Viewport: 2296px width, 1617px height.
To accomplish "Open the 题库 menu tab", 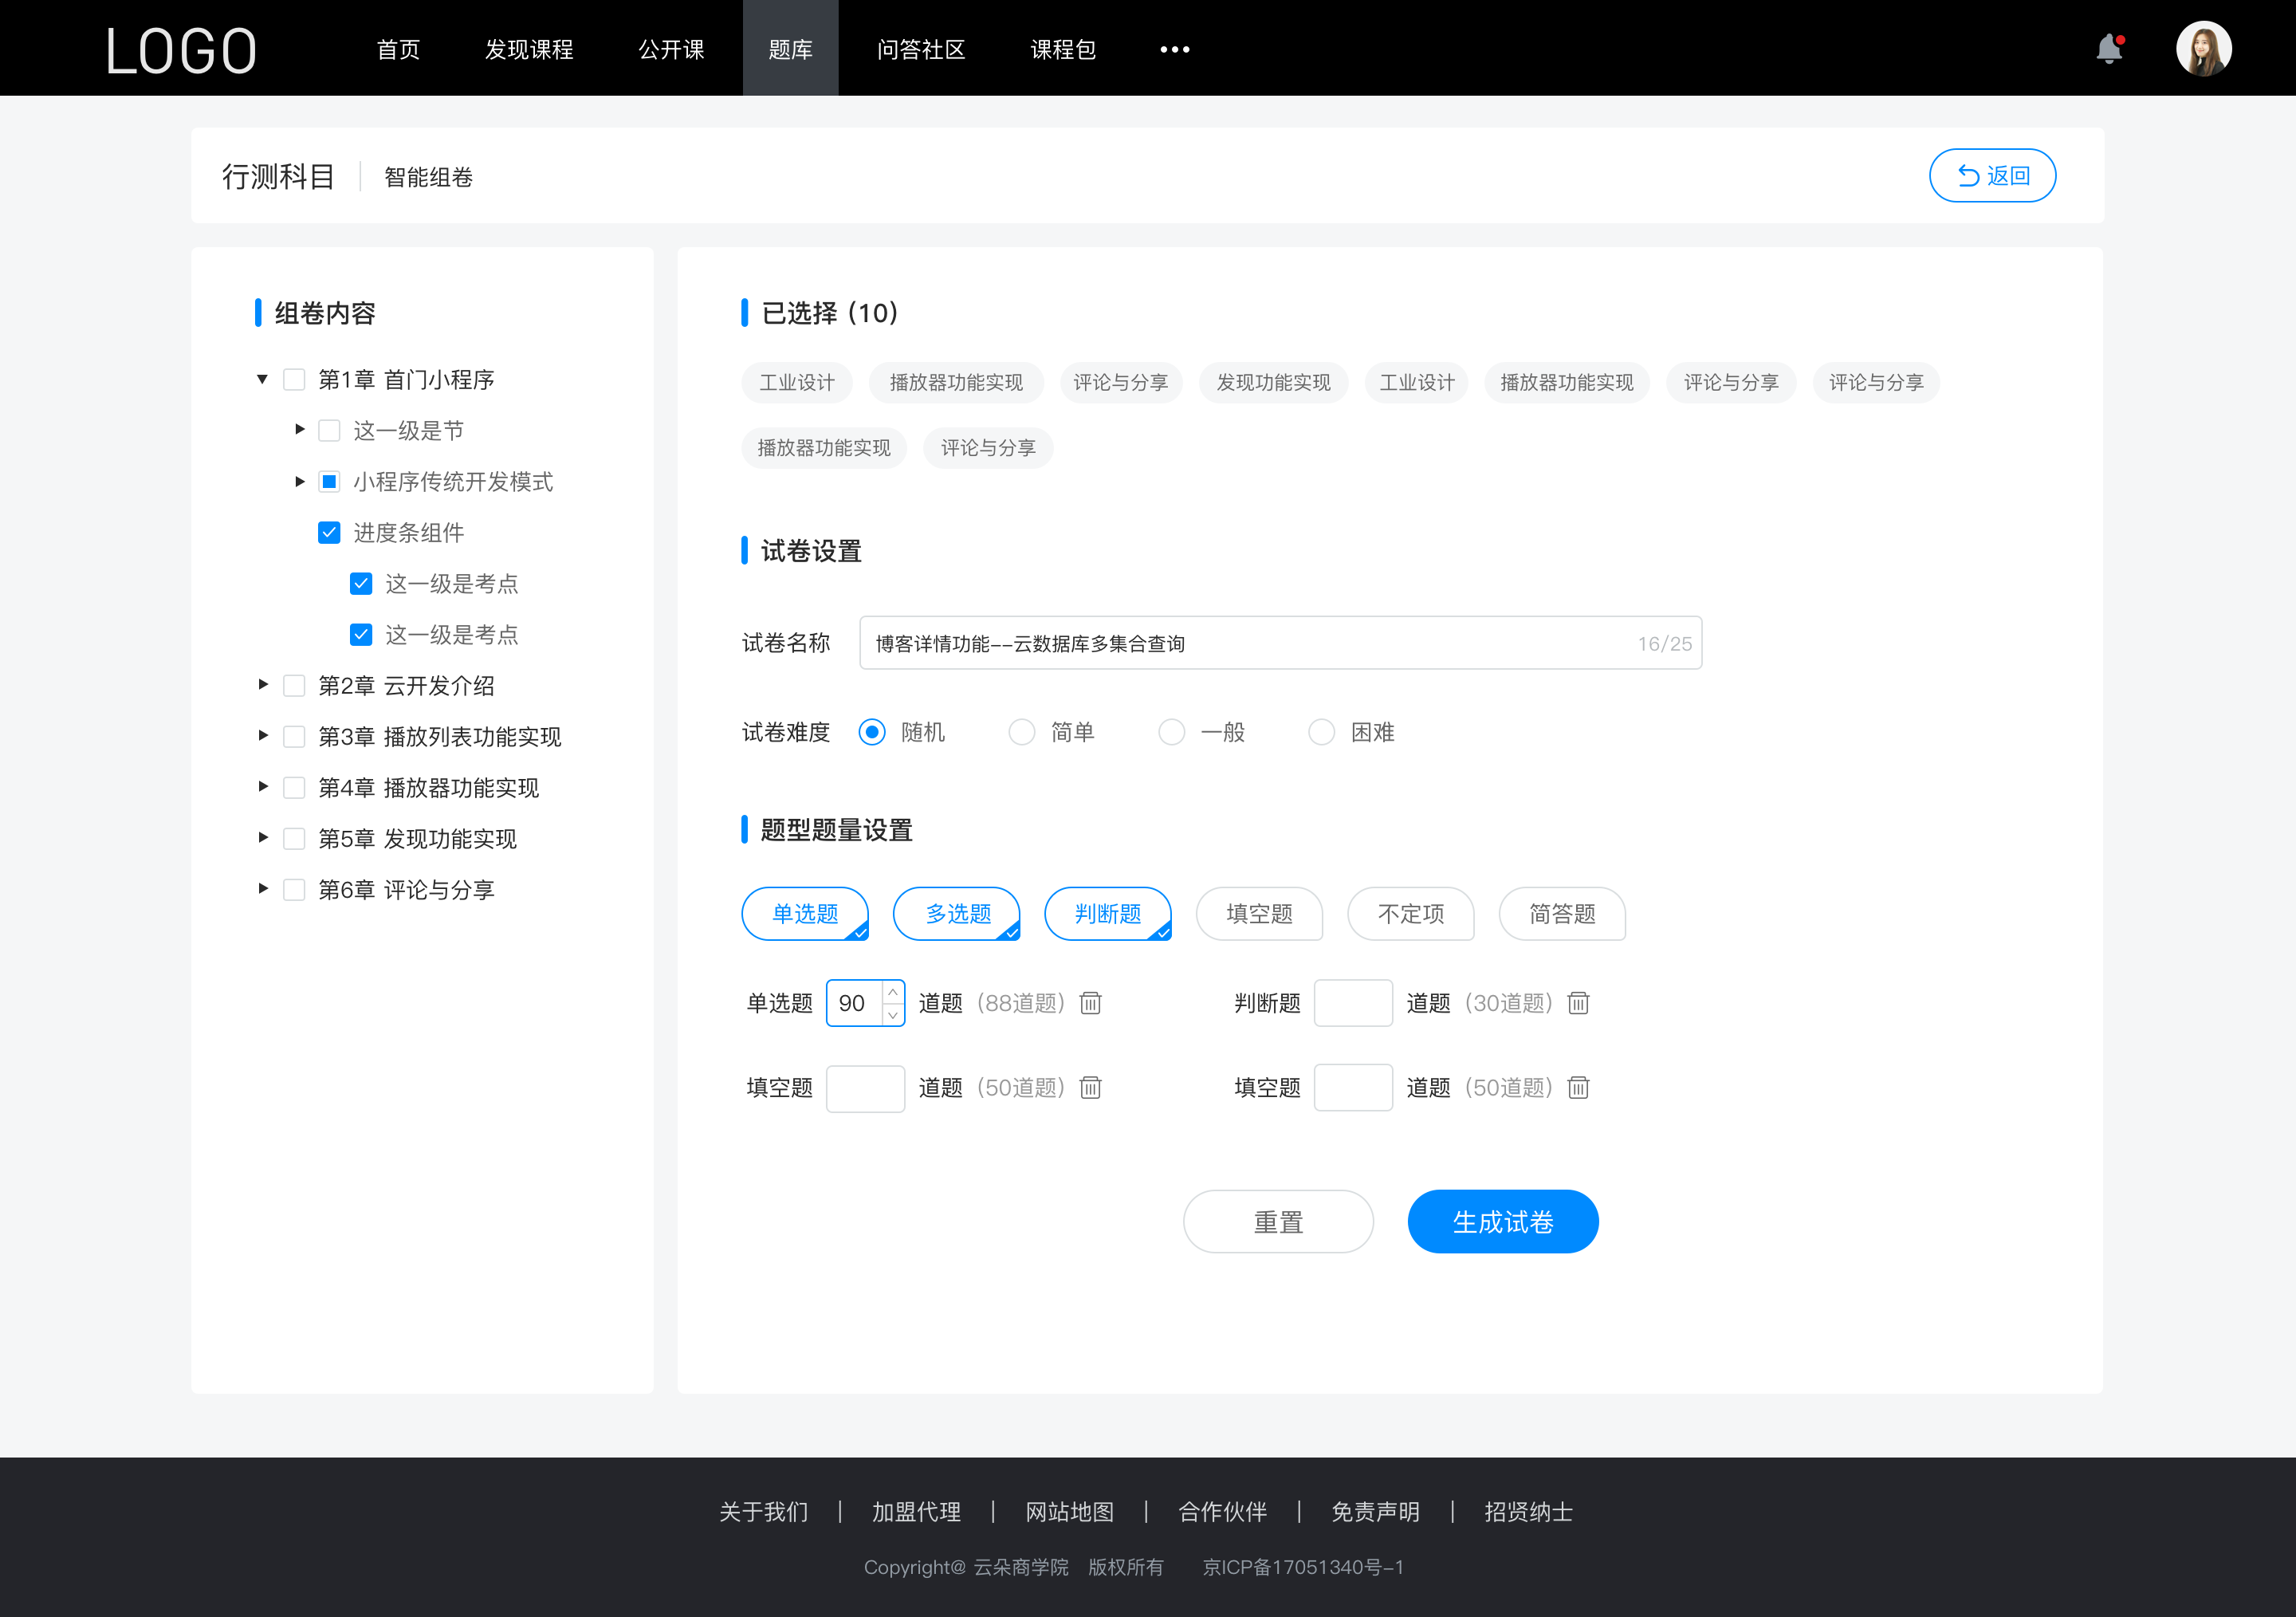I will point(788,47).
